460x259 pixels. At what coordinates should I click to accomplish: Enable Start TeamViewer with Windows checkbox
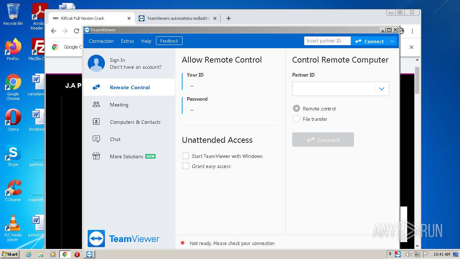point(186,156)
